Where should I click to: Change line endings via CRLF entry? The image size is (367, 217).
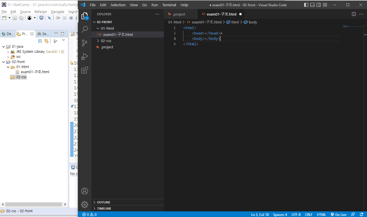coord(309,214)
